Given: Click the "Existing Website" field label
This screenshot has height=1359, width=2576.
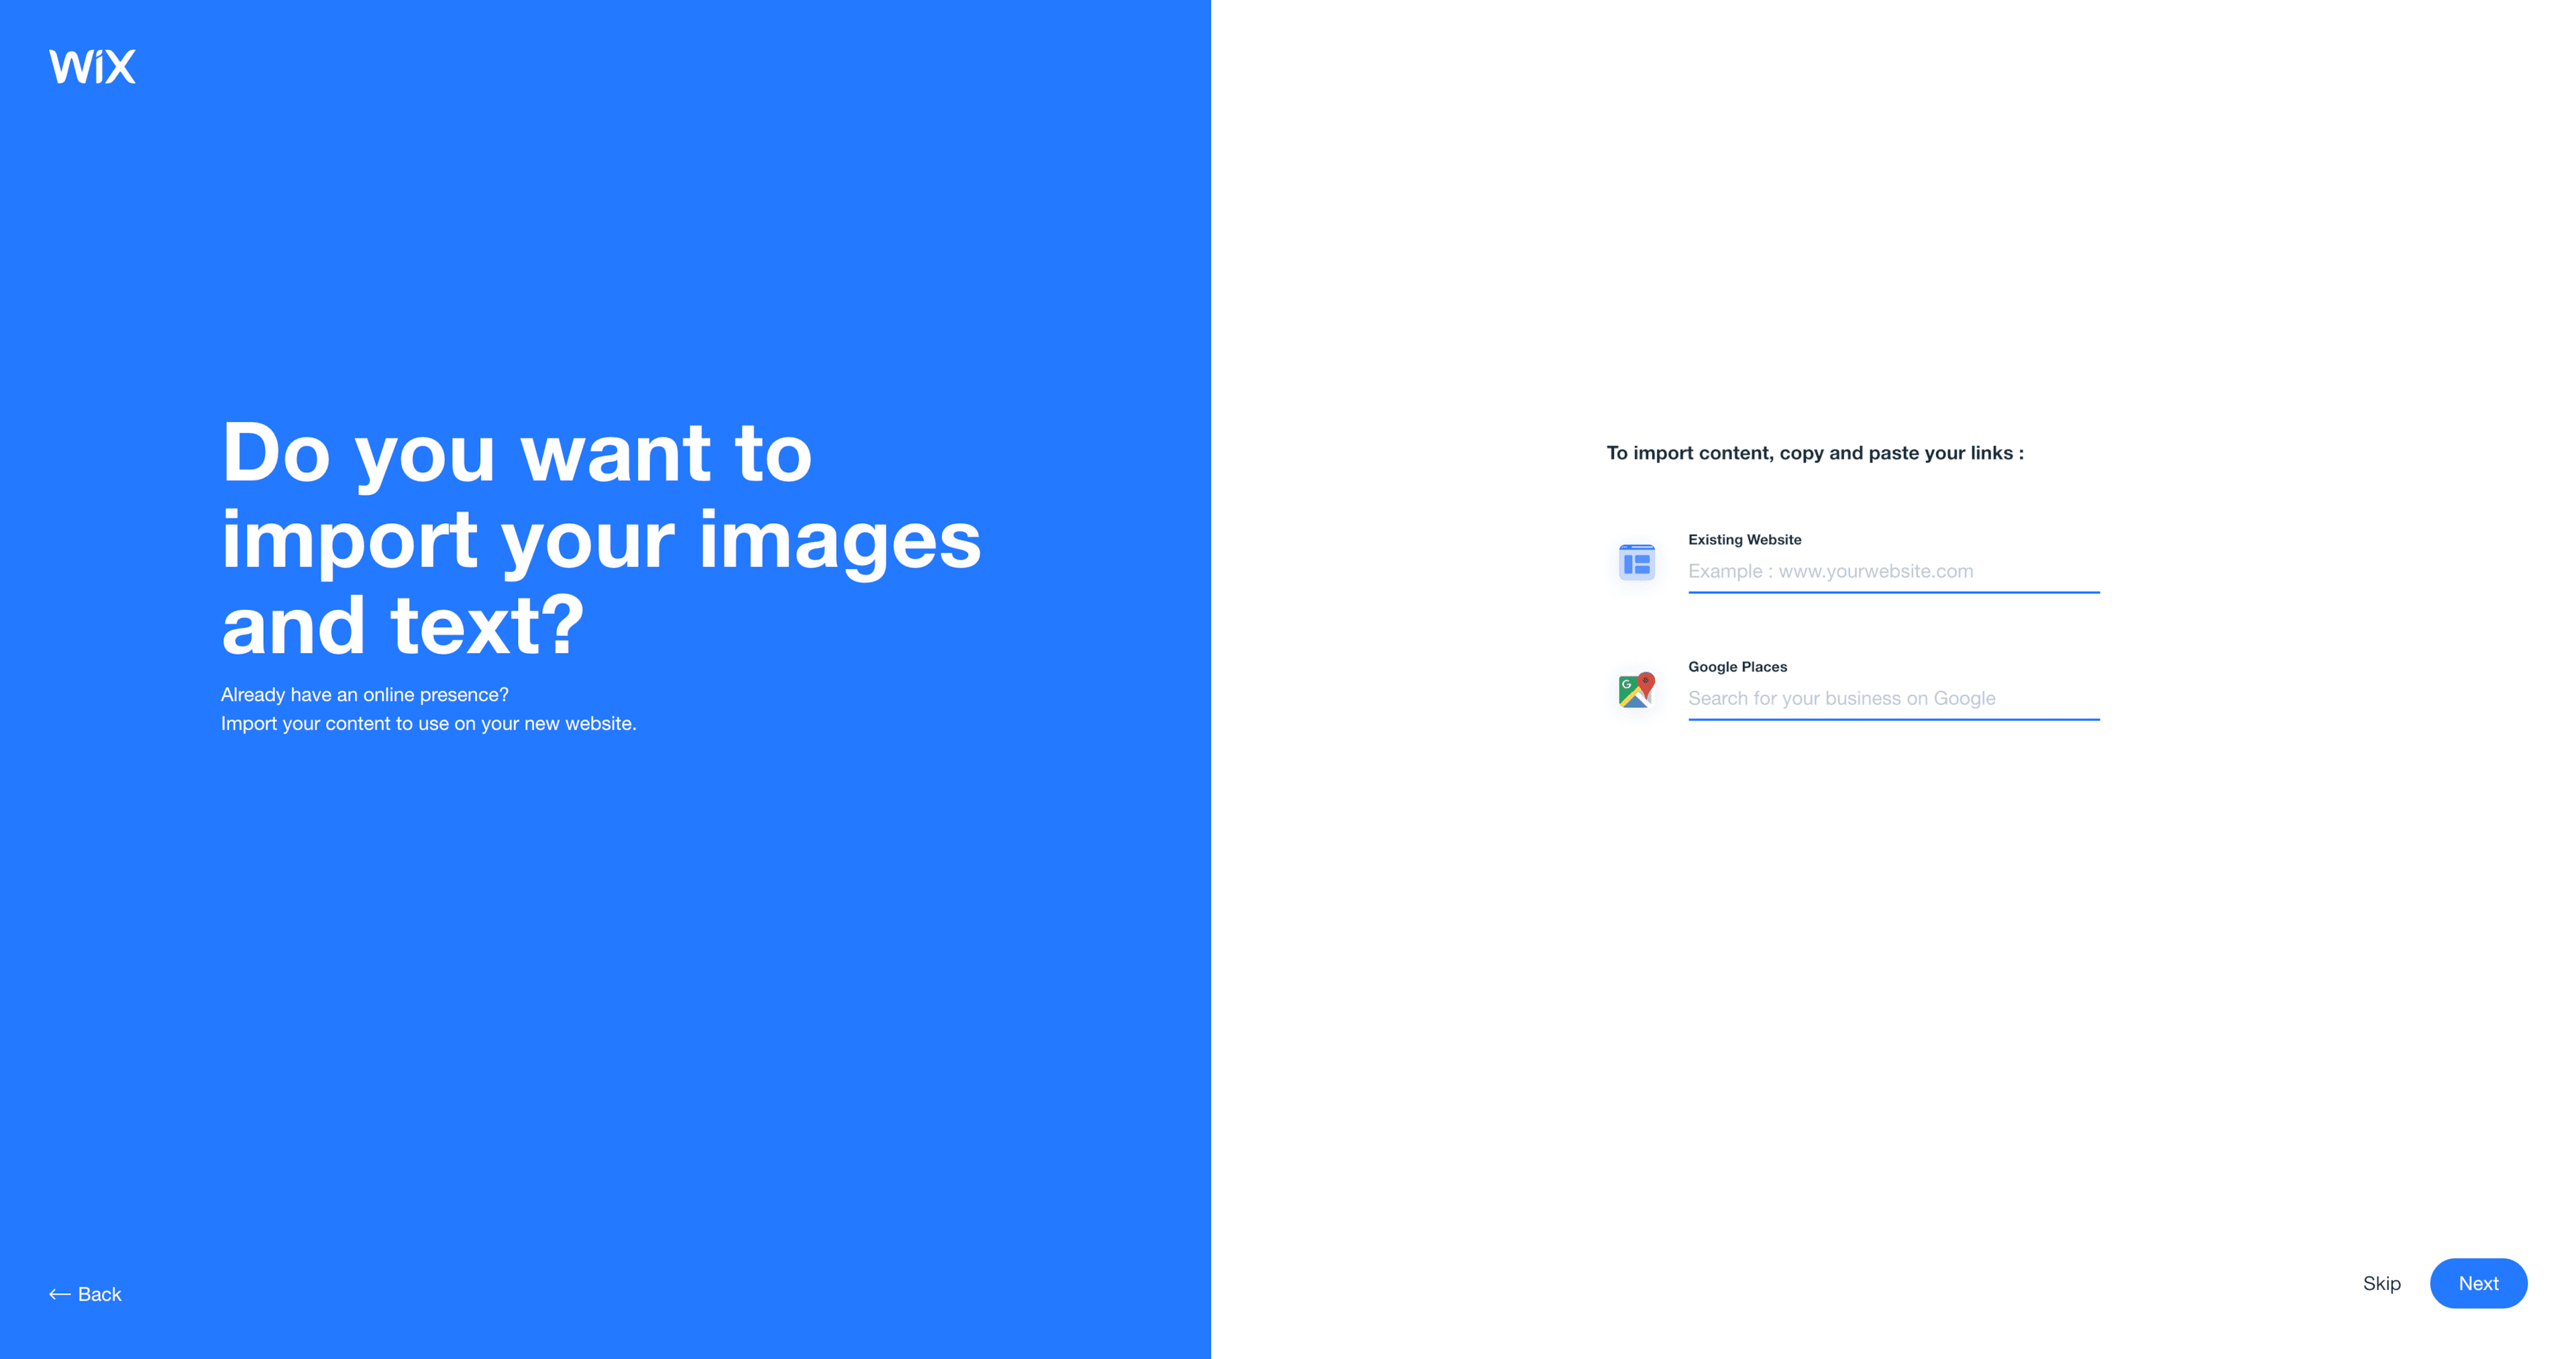Looking at the screenshot, I should [x=1744, y=539].
